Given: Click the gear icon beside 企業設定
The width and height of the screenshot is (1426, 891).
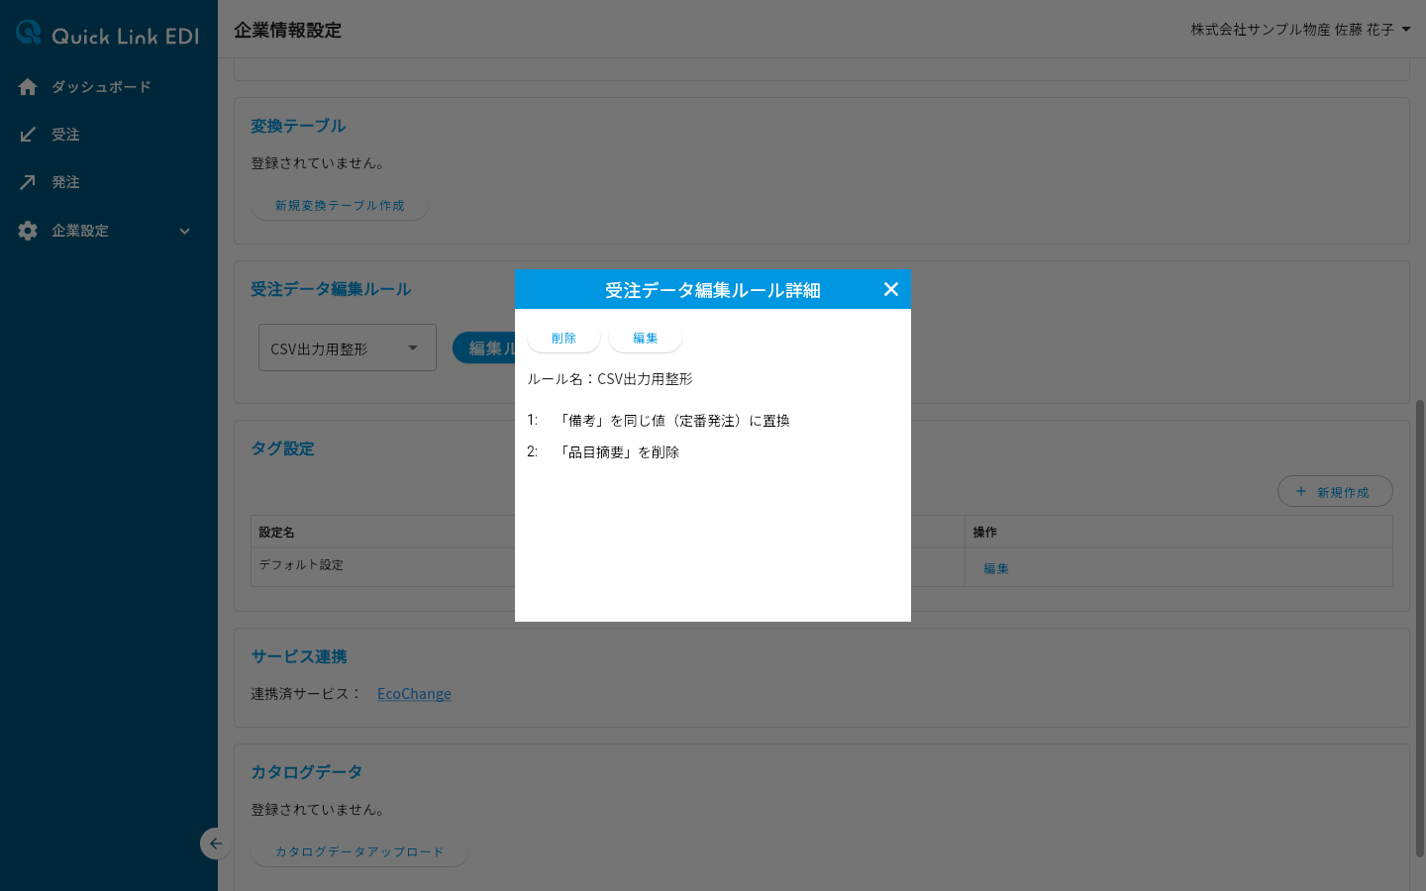Looking at the screenshot, I should 28,231.
